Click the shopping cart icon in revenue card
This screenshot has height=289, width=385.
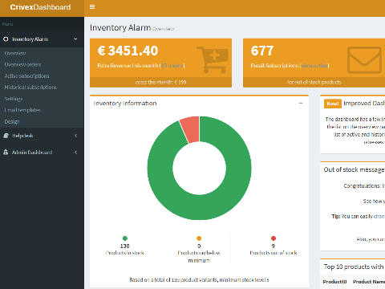(x=213, y=60)
